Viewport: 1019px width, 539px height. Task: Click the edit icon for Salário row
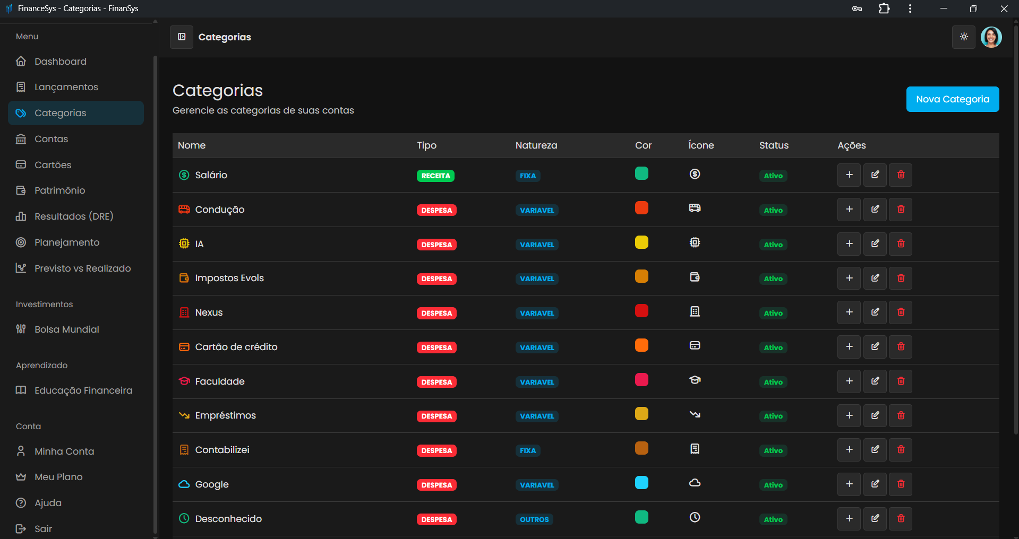pos(875,175)
